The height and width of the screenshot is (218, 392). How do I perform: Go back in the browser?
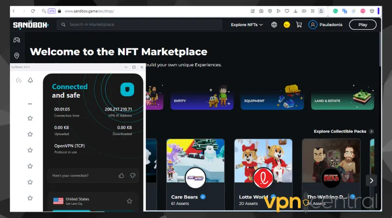point(14,11)
